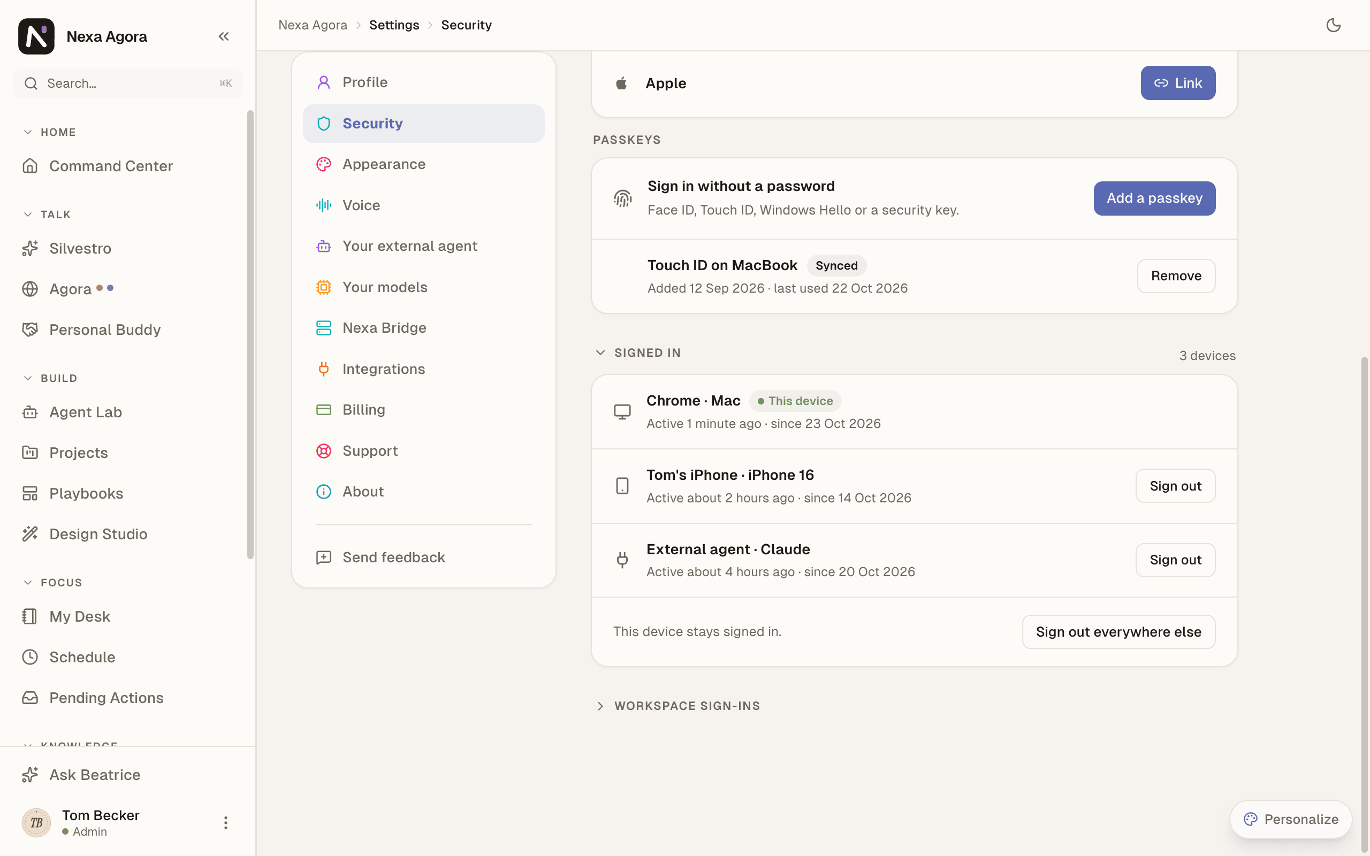The width and height of the screenshot is (1370, 856).
Task: Click the Send feedback message icon
Action: tap(323, 557)
